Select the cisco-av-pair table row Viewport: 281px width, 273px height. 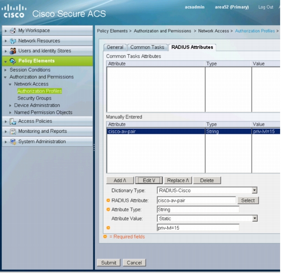tap(193, 131)
